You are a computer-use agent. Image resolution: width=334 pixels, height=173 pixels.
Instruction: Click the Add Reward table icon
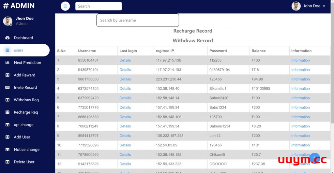(x=8, y=75)
